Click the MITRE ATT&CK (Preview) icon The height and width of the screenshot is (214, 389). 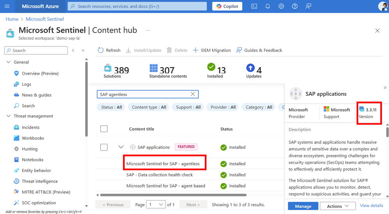pos(16,192)
